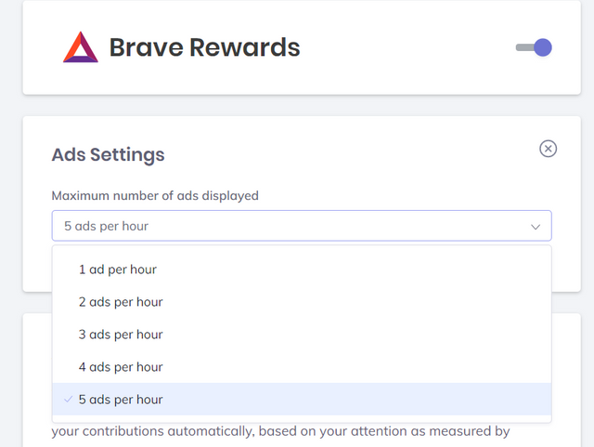
Task: Select 1 ad per hour
Action: click(x=302, y=270)
